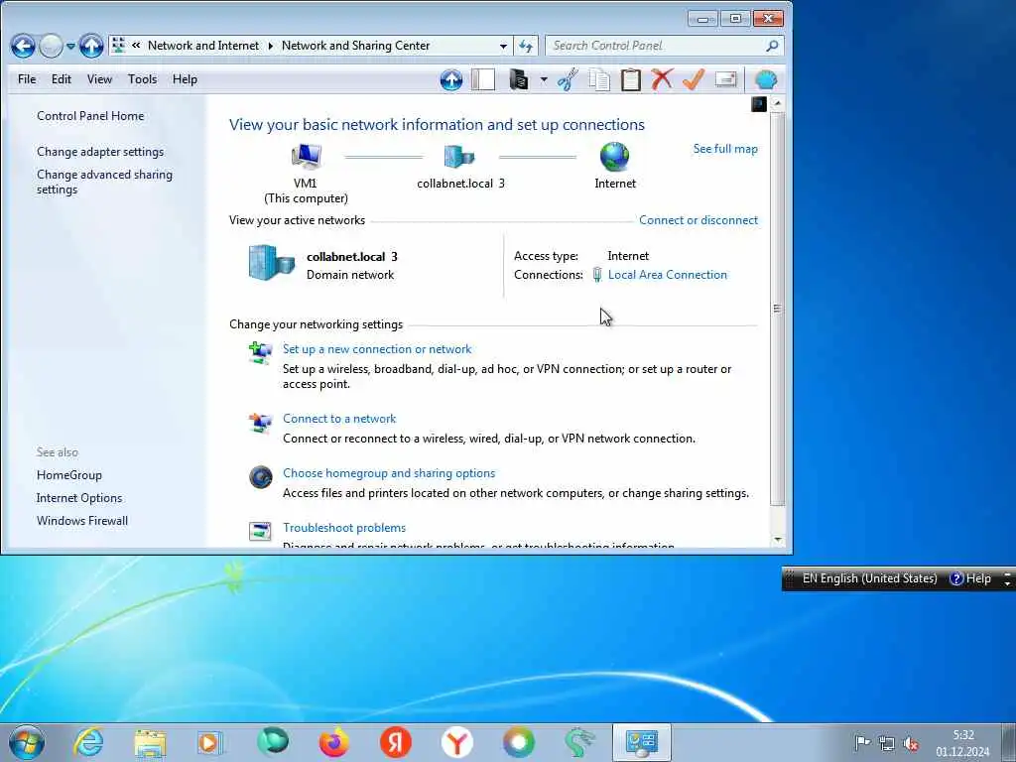Expand the views dropdown arrow in toolbar
Viewport: 1016px width, 762px height.
(544, 79)
